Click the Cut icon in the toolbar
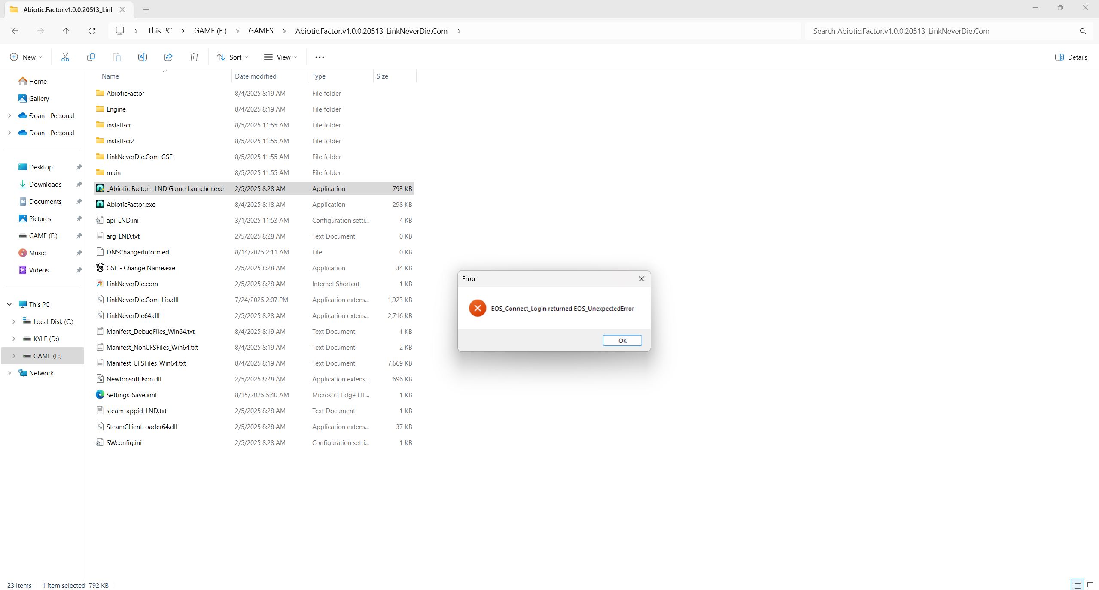This screenshot has width=1099, height=590. [x=65, y=57]
